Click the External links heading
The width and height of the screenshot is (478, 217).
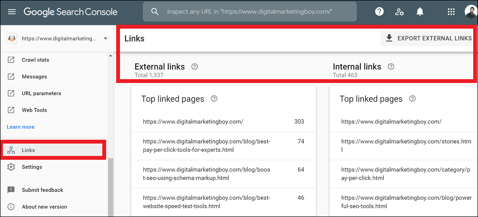[x=160, y=67]
